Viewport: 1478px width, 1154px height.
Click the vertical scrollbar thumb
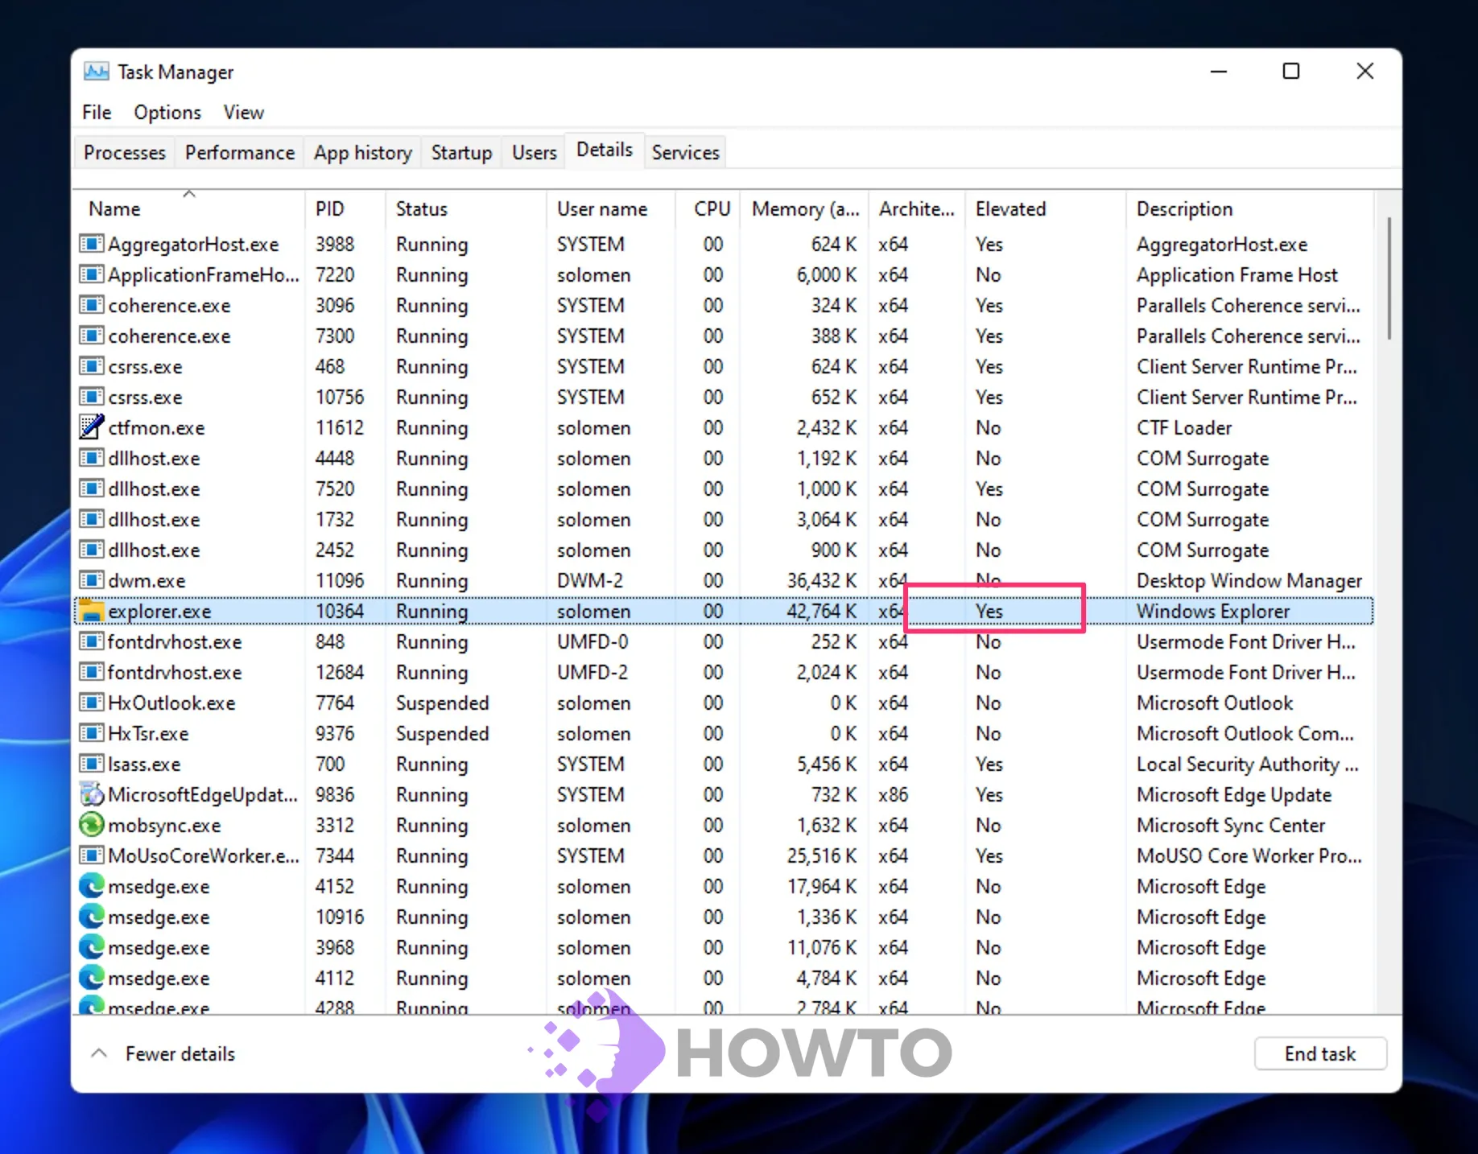pyautogui.click(x=1389, y=278)
